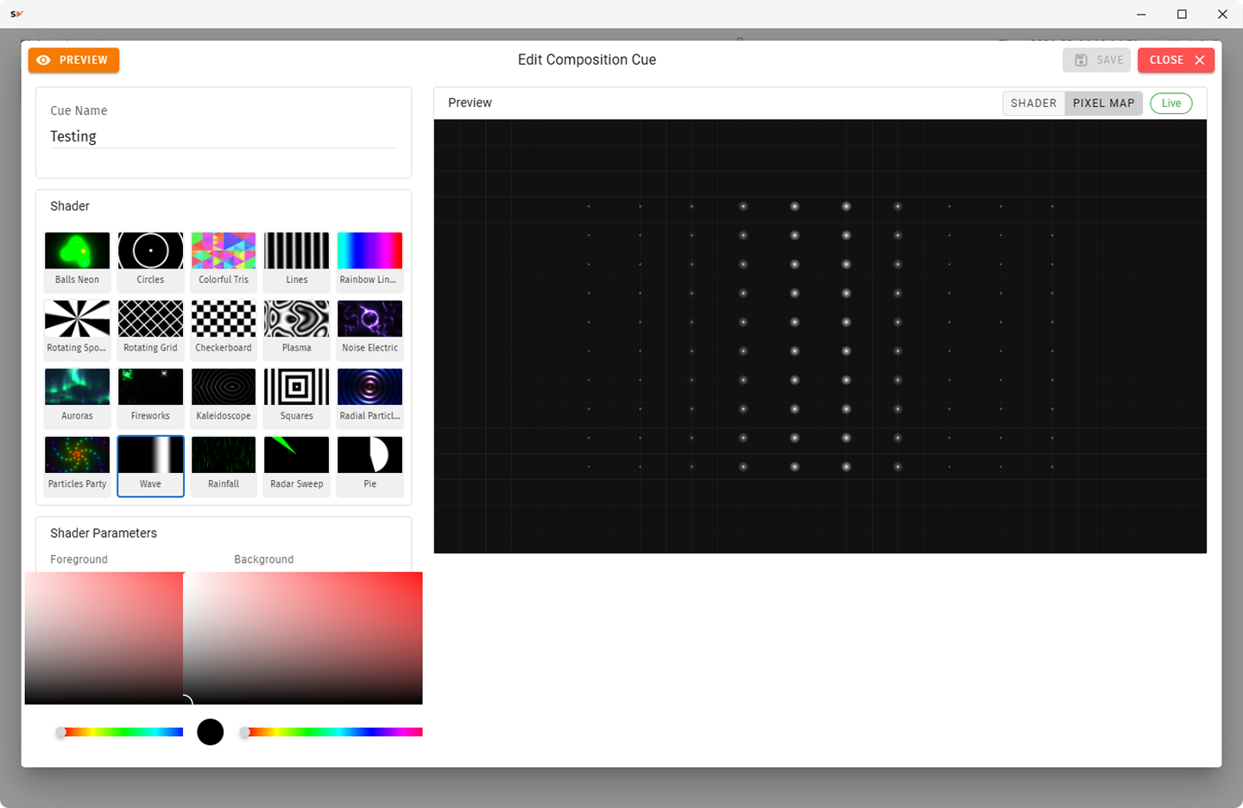Click the Save button

click(1097, 60)
